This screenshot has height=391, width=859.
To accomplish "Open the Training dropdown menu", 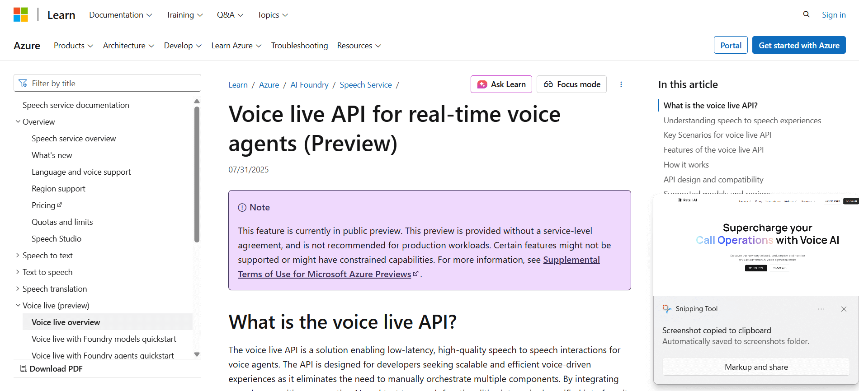I will point(184,15).
